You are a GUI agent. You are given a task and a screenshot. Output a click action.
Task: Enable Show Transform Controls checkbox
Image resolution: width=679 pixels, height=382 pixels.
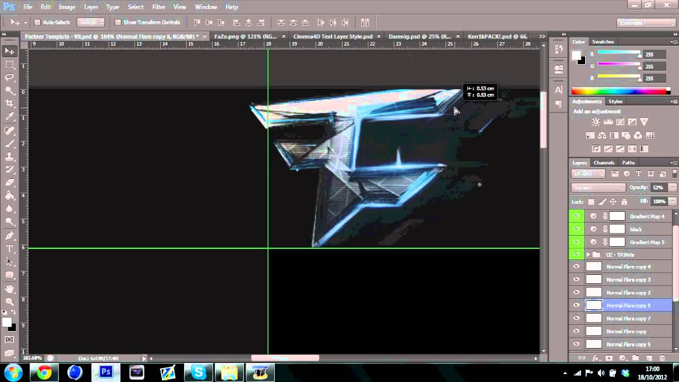(x=118, y=22)
